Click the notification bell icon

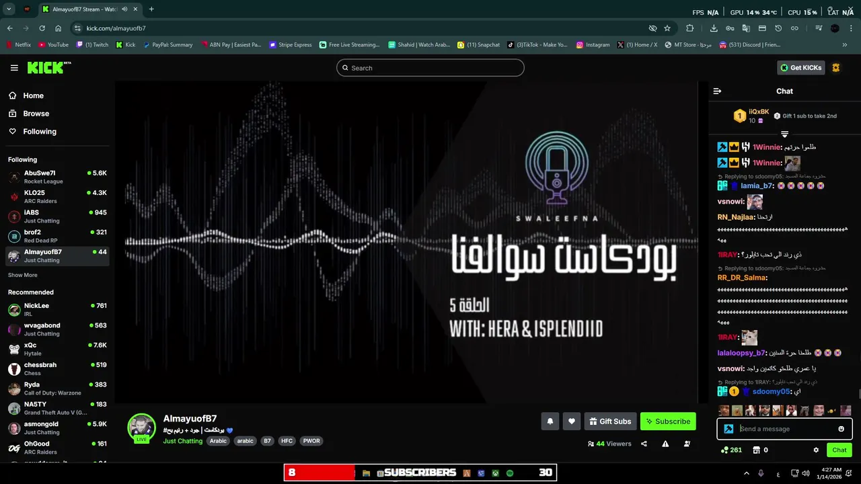point(550,421)
